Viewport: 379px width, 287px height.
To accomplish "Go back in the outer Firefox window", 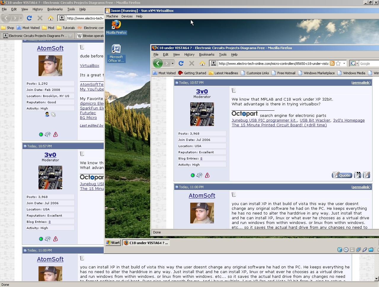I will (x=7, y=18).
